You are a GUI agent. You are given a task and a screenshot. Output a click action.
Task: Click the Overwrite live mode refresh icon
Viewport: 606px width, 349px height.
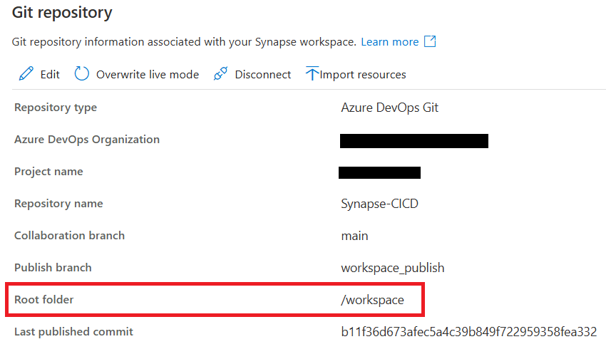82,74
